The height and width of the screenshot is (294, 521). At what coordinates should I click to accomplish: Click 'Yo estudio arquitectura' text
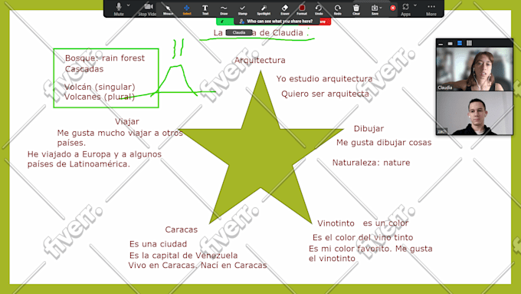(x=324, y=79)
